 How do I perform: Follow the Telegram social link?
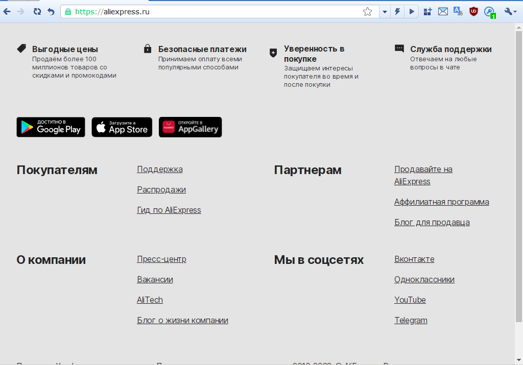click(x=411, y=321)
